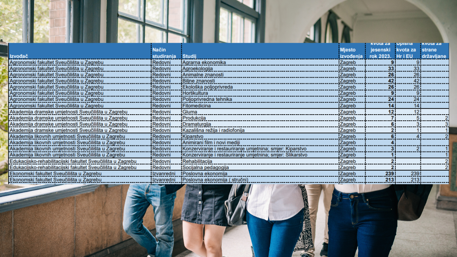Screen dimensions: 457x257
Task: Click autumn quota 4 for Animirani film
Action: [380, 142]
